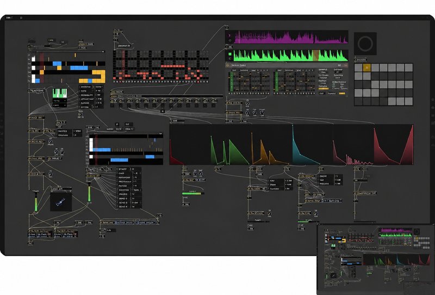Click the small X button below the knob row
Screen dimensions: 435x295
click(x=163, y=112)
